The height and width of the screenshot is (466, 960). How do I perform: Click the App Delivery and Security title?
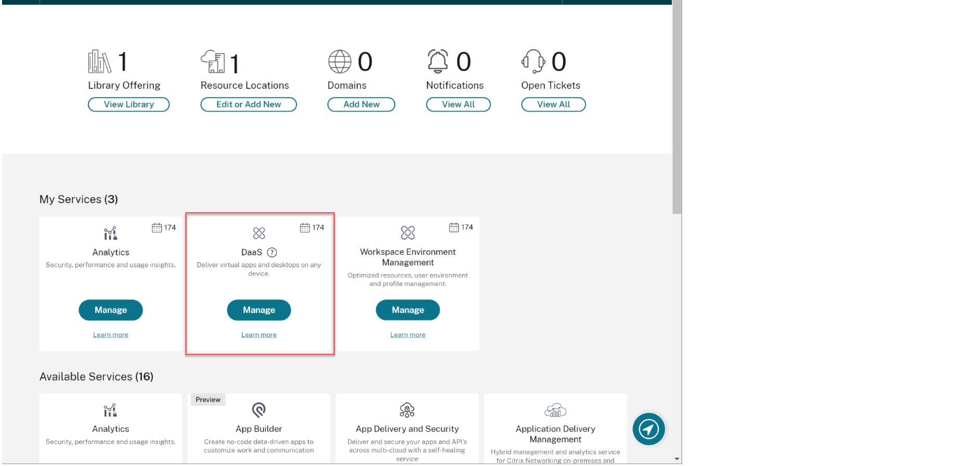[x=407, y=429]
